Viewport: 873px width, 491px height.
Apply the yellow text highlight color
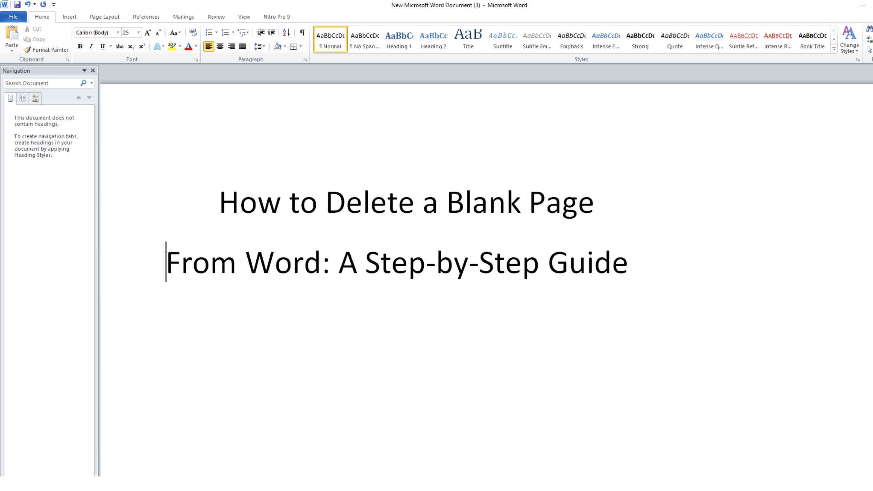point(172,47)
